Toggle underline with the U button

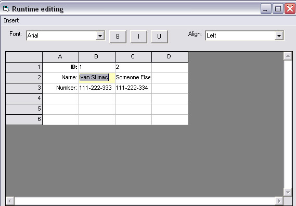tap(159, 37)
